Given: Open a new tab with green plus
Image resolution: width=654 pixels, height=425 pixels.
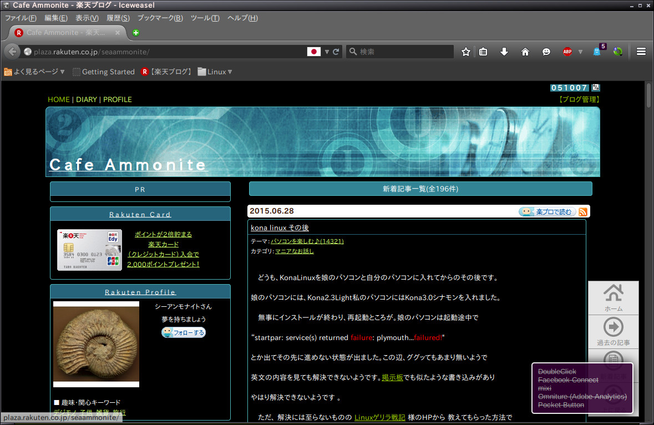Looking at the screenshot, I should click(136, 33).
